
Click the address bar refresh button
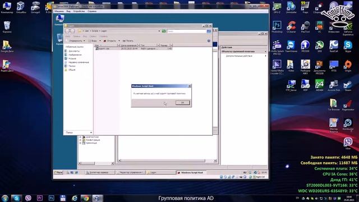[x=164, y=31]
